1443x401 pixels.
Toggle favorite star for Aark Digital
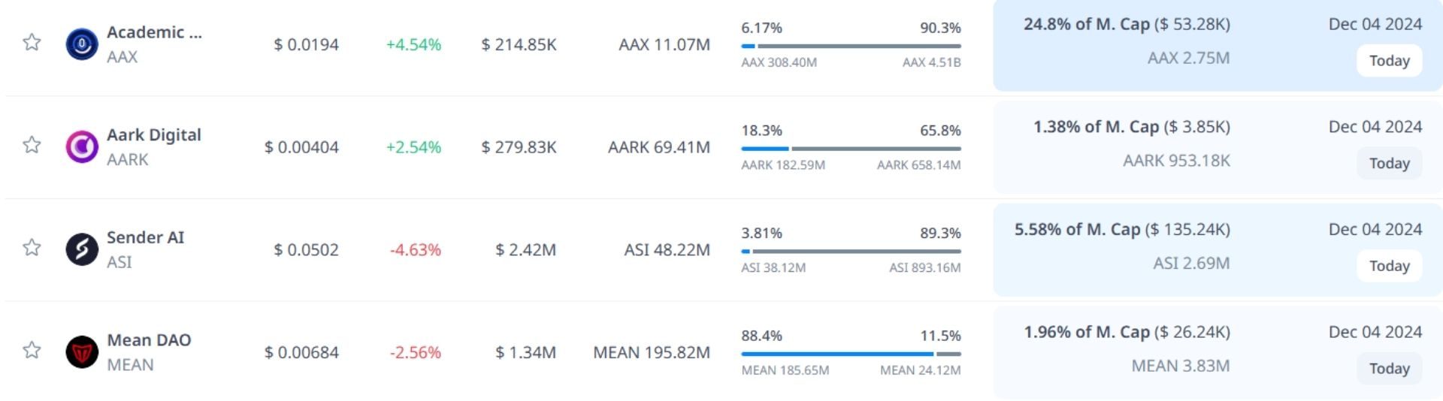click(32, 145)
